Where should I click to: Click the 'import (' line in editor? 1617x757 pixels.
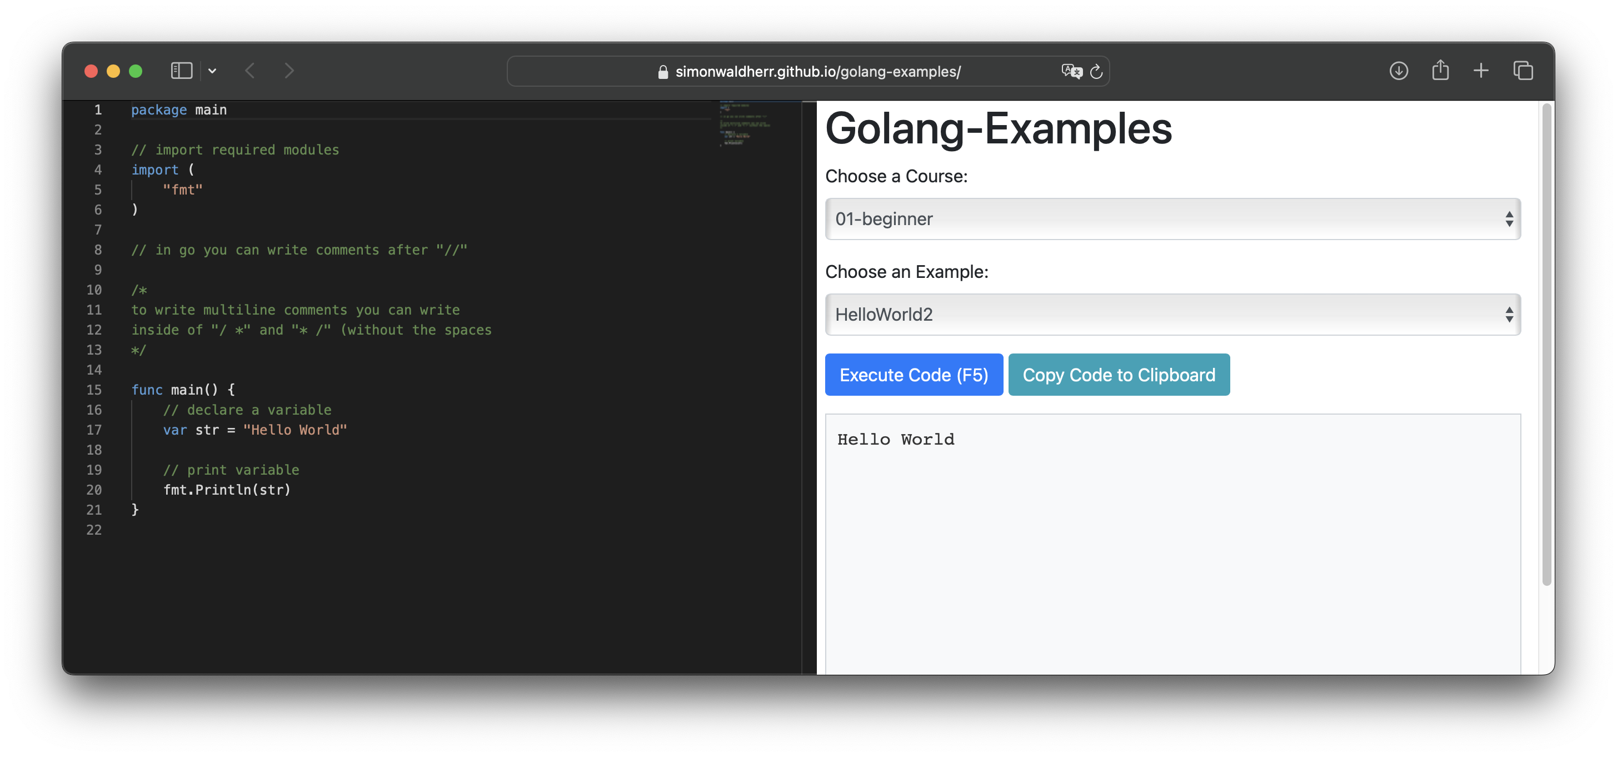coord(163,170)
